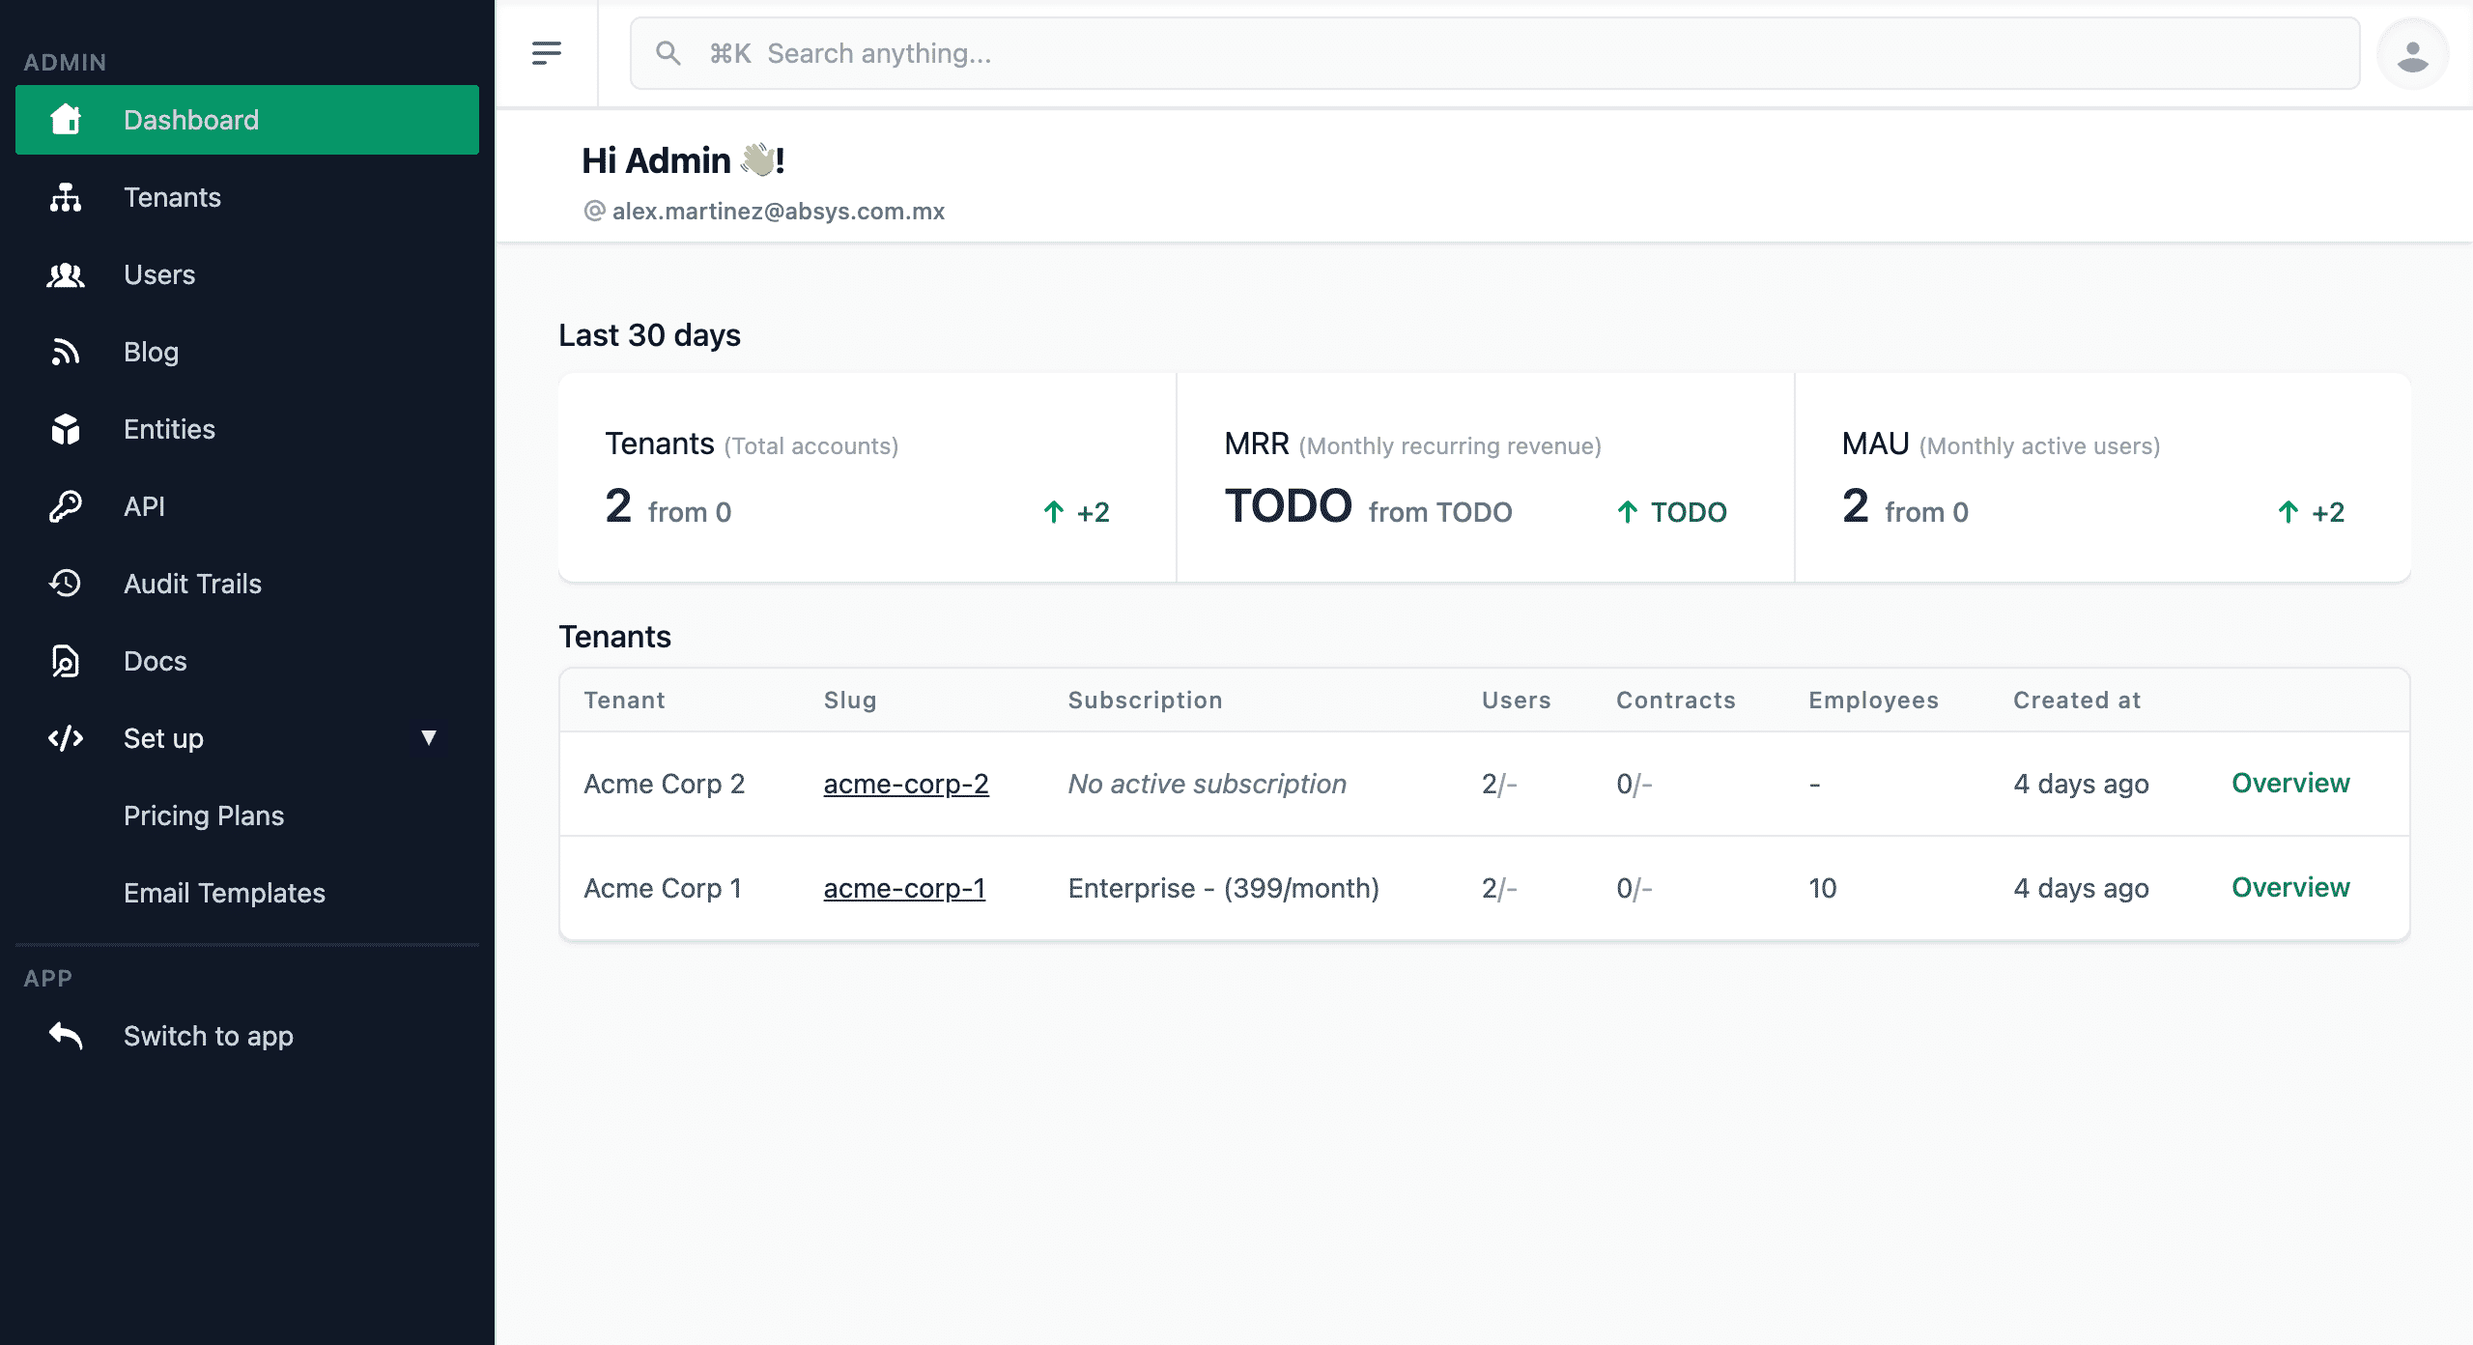
Task: Click the Employees value 10
Action: tap(1822, 888)
